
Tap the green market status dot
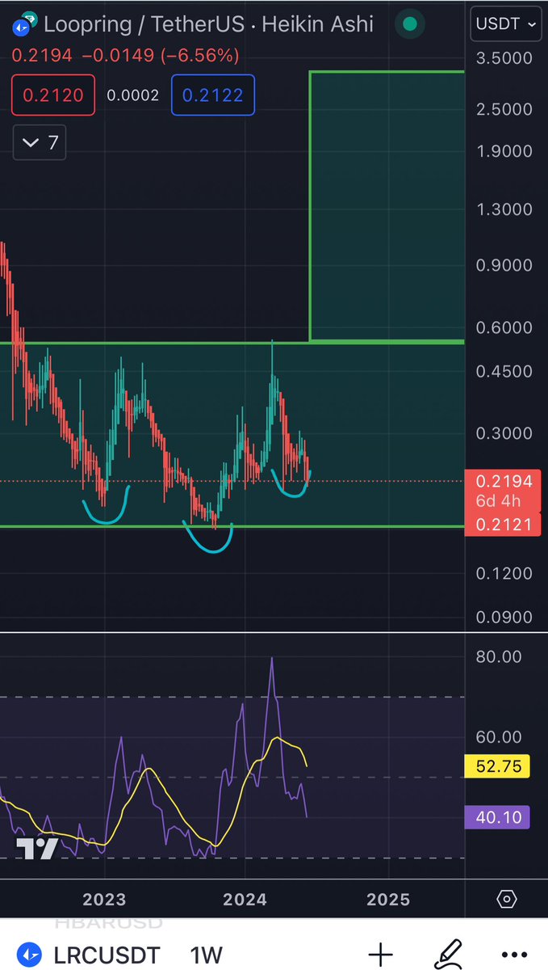click(411, 25)
